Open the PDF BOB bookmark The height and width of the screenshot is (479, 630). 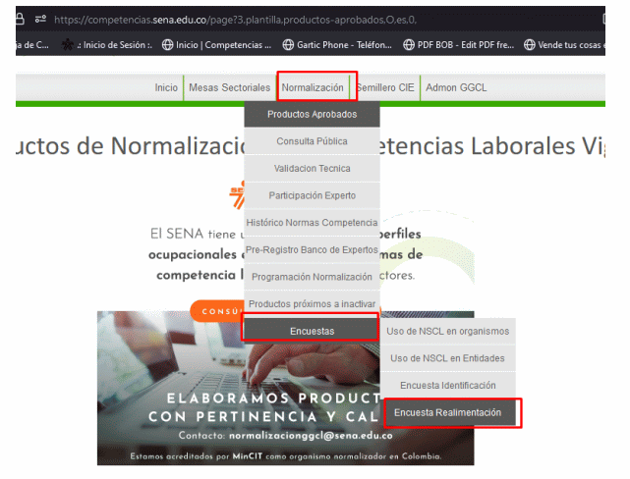pos(458,44)
